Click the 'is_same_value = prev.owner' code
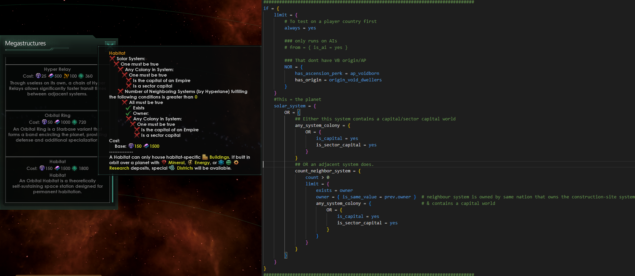 click(377, 197)
